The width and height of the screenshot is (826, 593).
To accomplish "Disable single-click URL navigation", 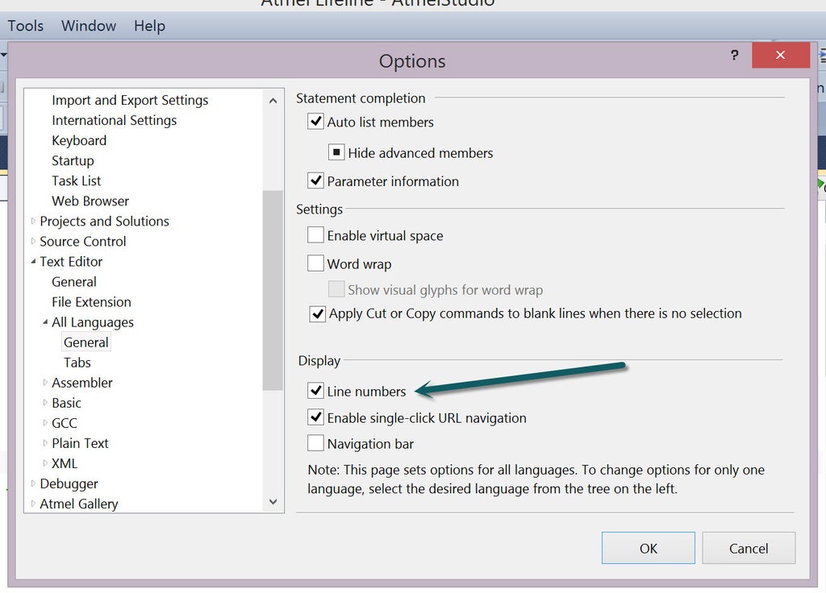I will [315, 417].
